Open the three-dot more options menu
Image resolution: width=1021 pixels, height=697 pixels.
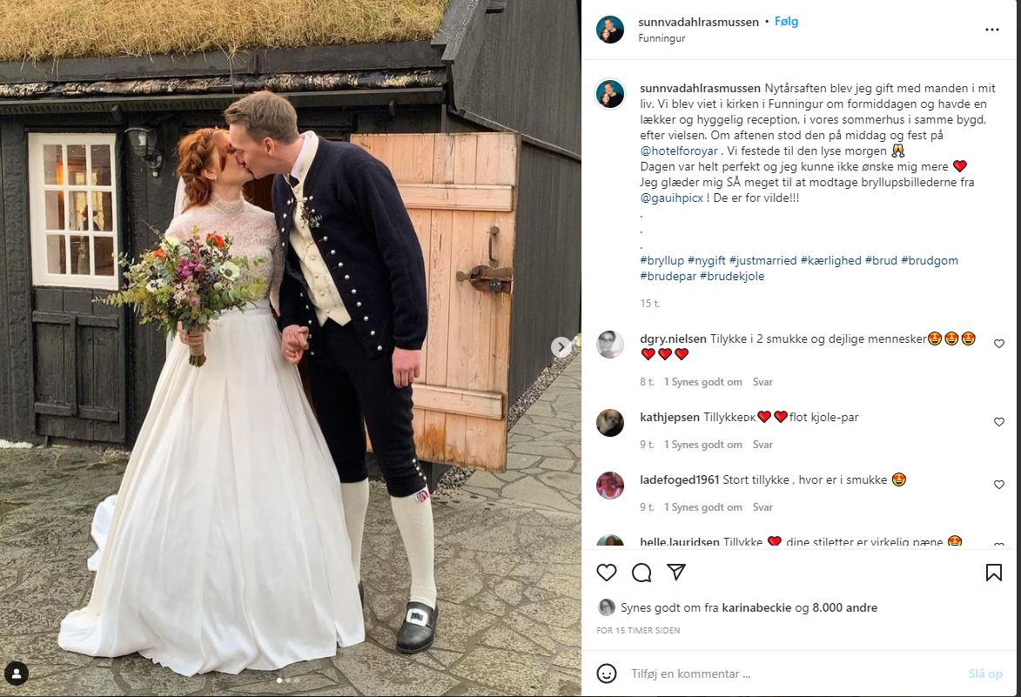pos(991,30)
